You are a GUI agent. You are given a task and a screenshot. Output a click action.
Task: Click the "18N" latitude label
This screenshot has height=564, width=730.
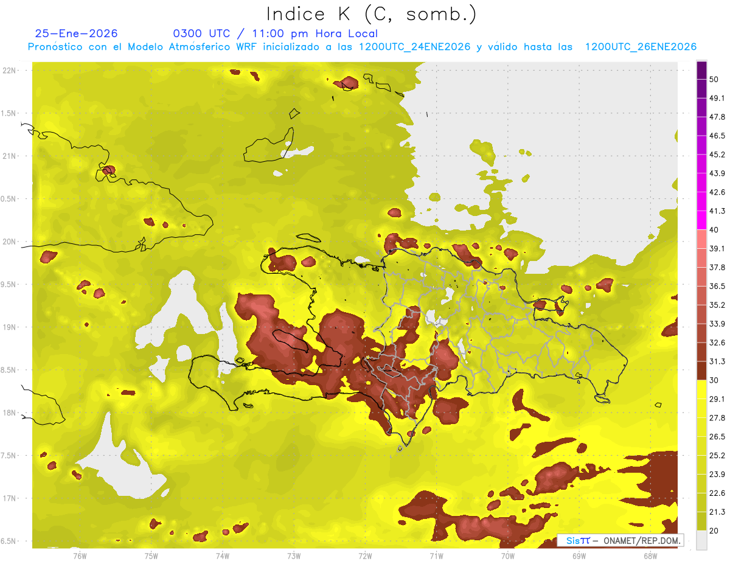pos(10,413)
